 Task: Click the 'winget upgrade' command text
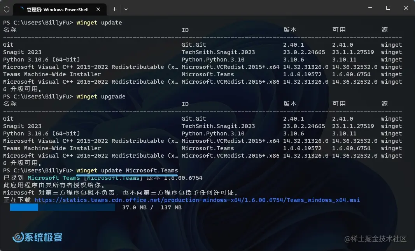(x=101, y=97)
